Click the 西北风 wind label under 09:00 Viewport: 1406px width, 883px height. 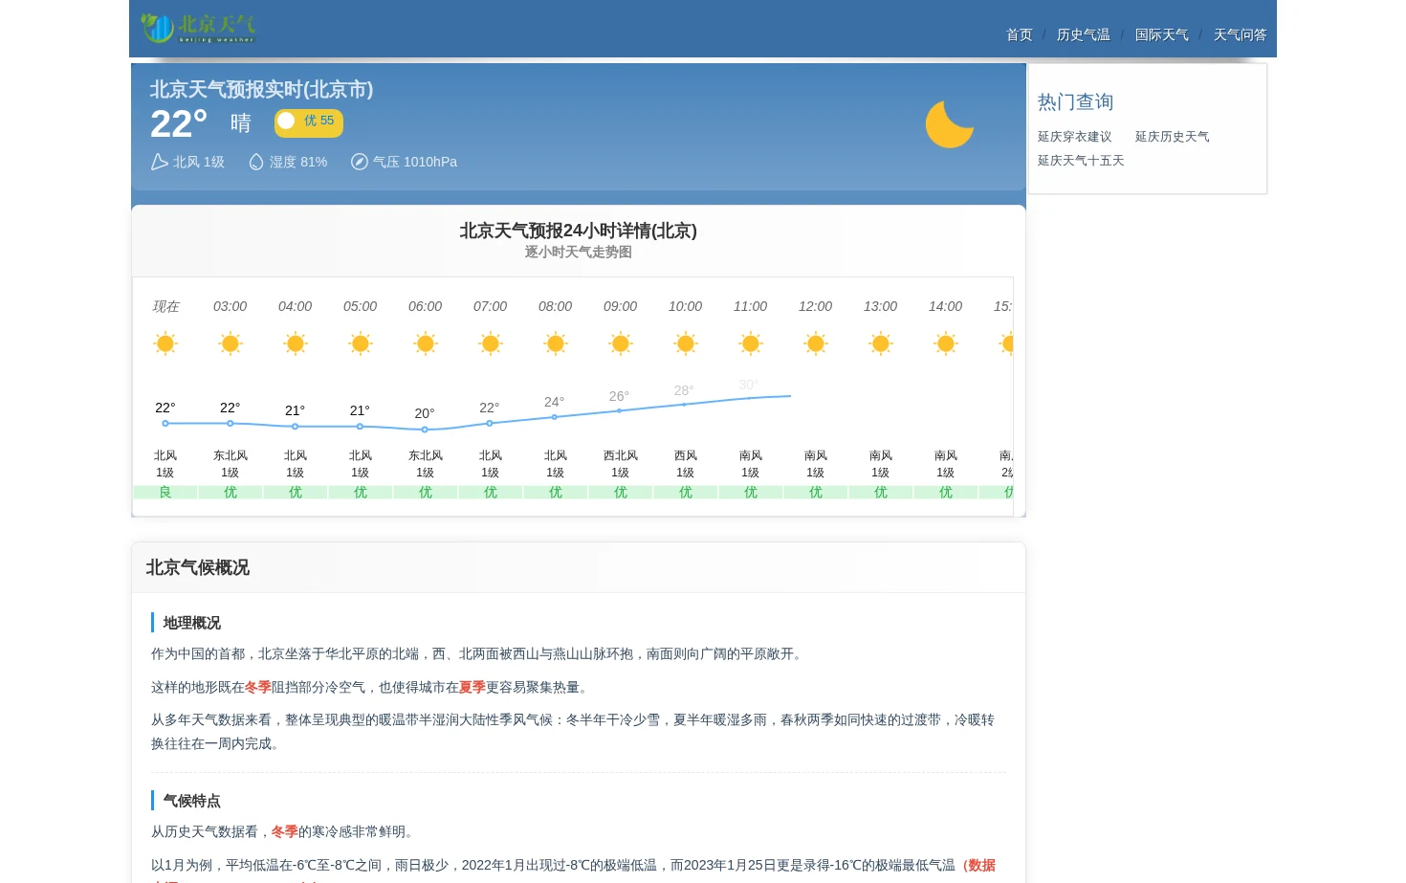click(x=621, y=455)
